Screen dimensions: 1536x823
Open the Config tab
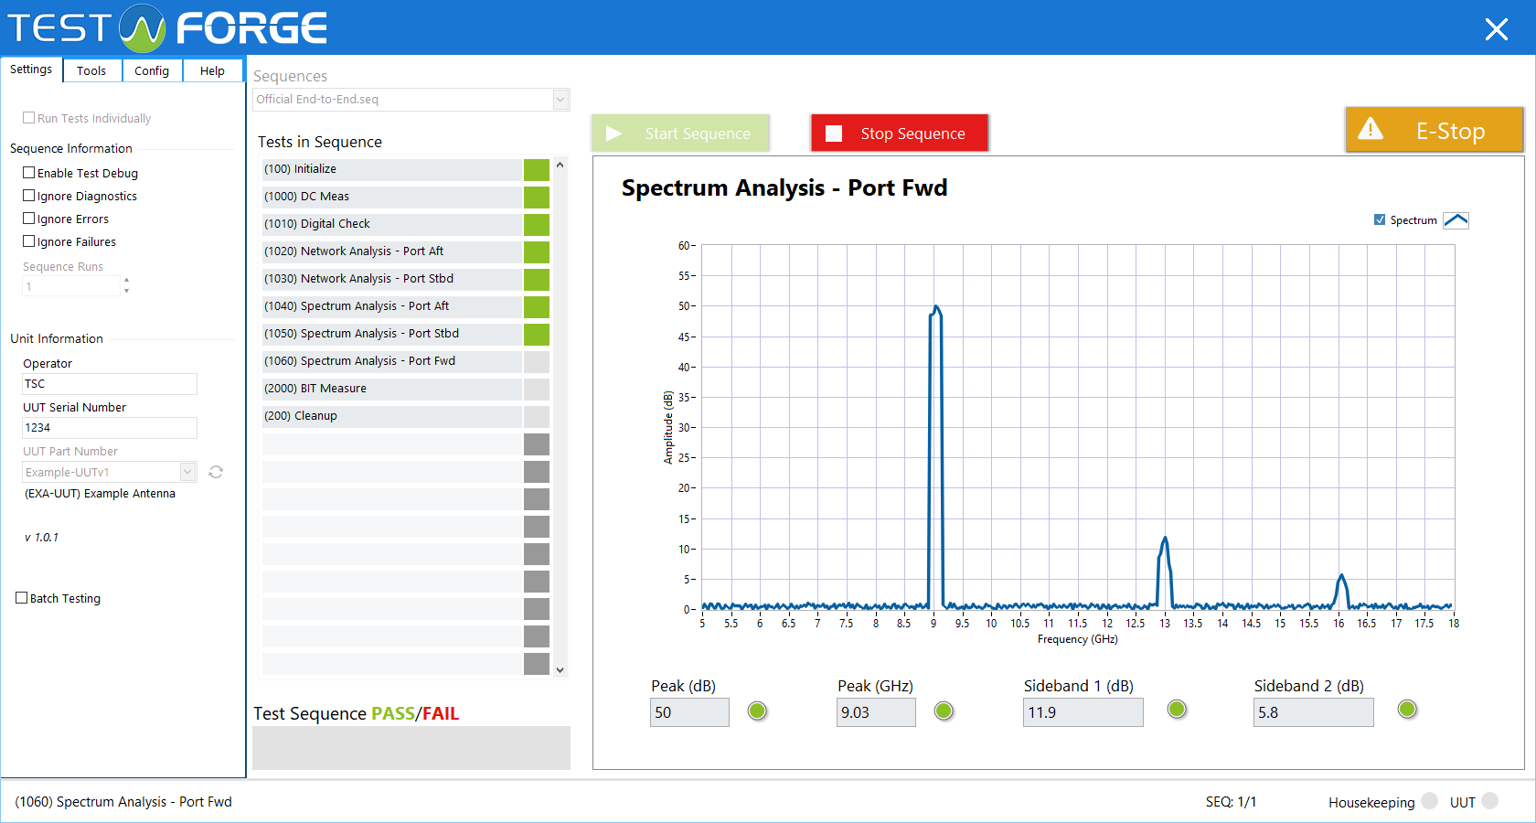pos(152,70)
